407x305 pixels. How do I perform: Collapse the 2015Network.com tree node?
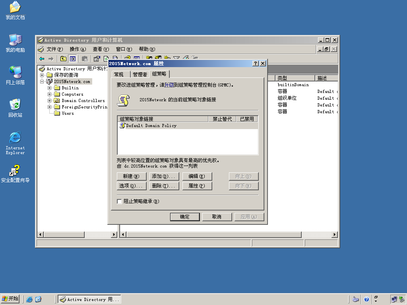[x=42, y=81]
